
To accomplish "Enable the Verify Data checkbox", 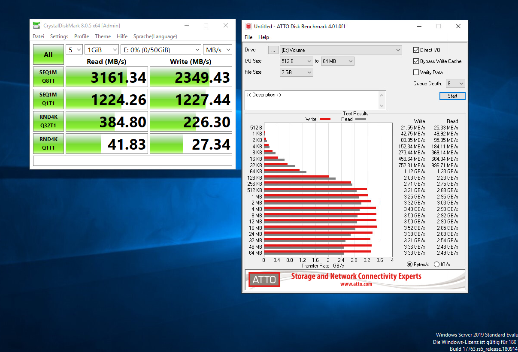I will (x=416, y=72).
